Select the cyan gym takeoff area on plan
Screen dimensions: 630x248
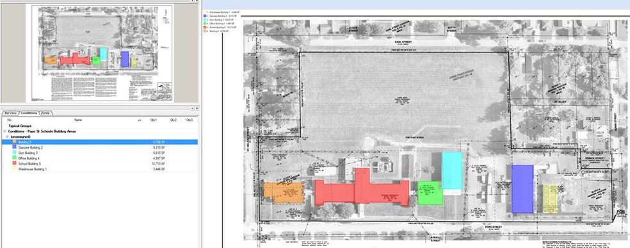tap(452, 170)
